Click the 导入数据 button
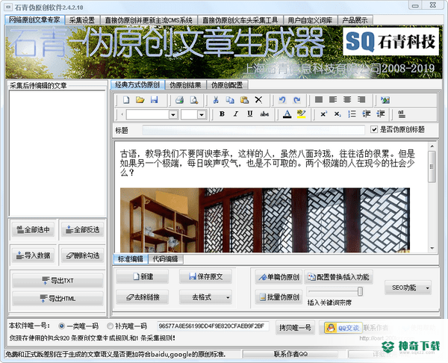 click(33, 255)
